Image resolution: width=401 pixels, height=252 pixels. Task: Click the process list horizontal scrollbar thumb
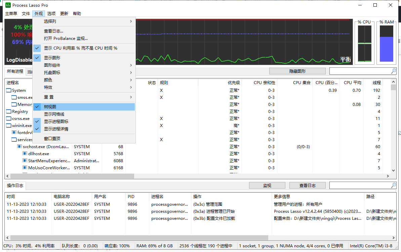click(72, 176)
